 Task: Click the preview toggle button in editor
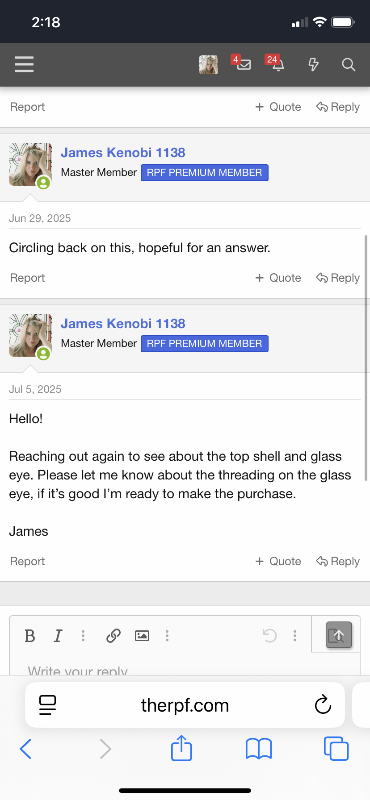pyautogui.click(x=339, y=635)
